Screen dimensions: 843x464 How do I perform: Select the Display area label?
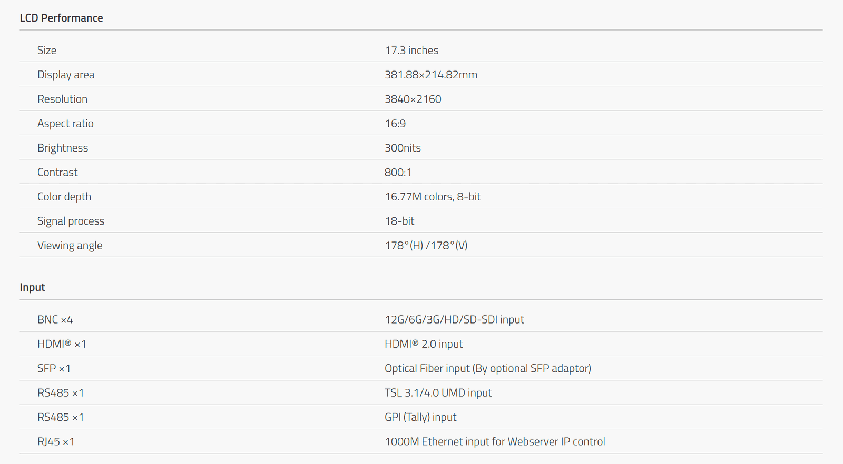(66, 75)
